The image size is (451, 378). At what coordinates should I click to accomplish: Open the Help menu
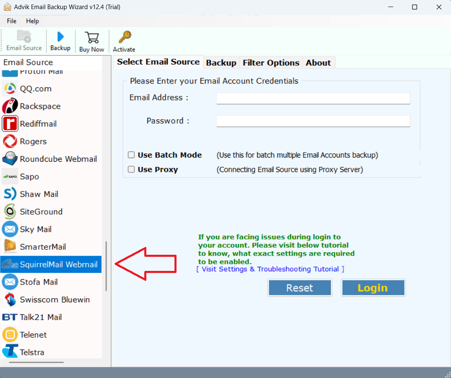[x=32, y=21]
